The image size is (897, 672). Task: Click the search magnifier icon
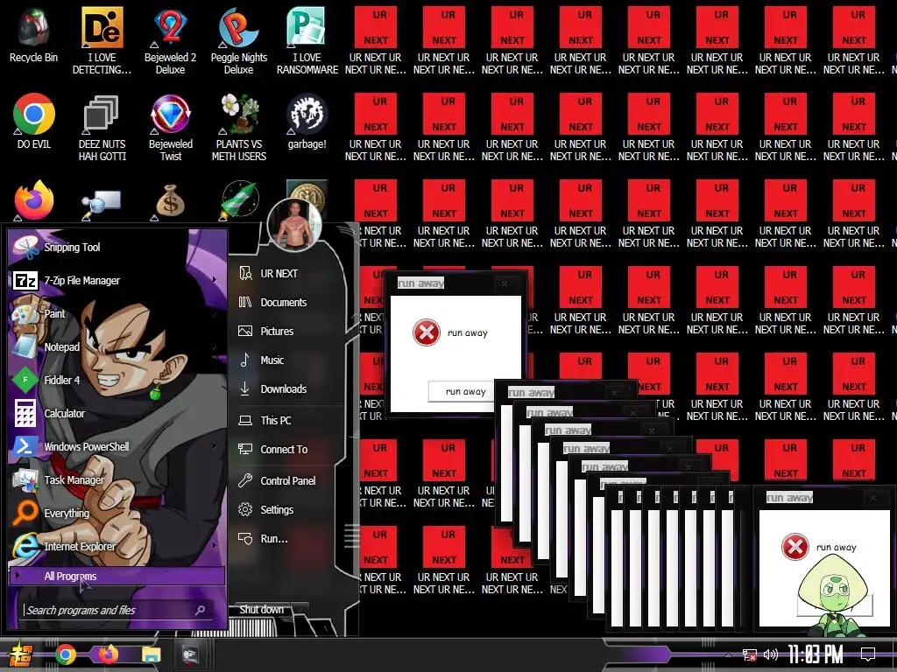[x=200, y=610]
